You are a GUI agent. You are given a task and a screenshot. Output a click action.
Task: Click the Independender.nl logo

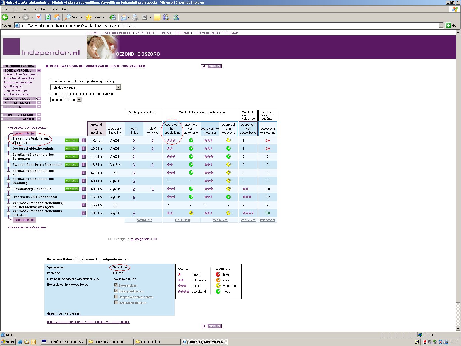click(41, 47)
